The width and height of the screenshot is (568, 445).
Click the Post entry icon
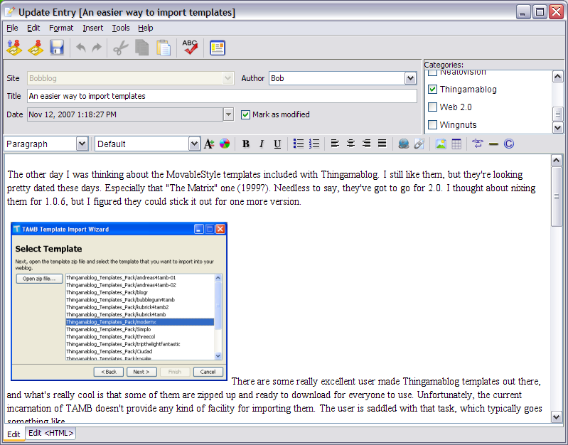[35, 48]
